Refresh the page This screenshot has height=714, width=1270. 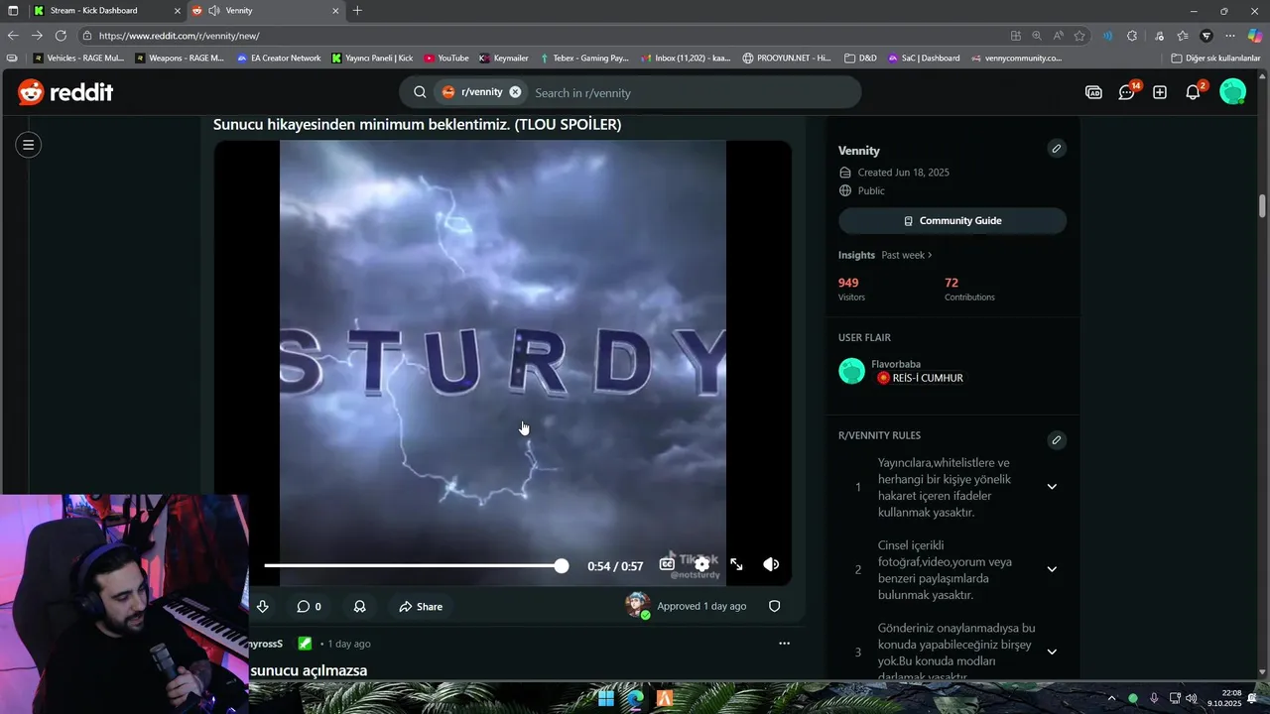click(61, 36)
